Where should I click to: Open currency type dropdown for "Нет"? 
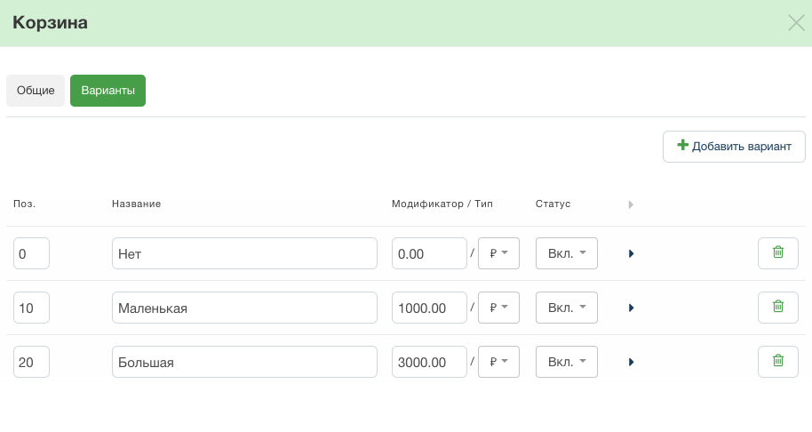498,253
